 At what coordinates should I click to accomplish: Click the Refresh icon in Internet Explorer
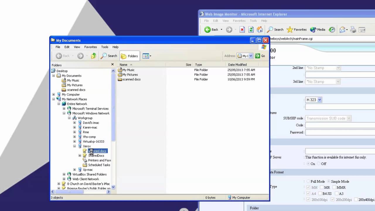click(x=251, y=30)
